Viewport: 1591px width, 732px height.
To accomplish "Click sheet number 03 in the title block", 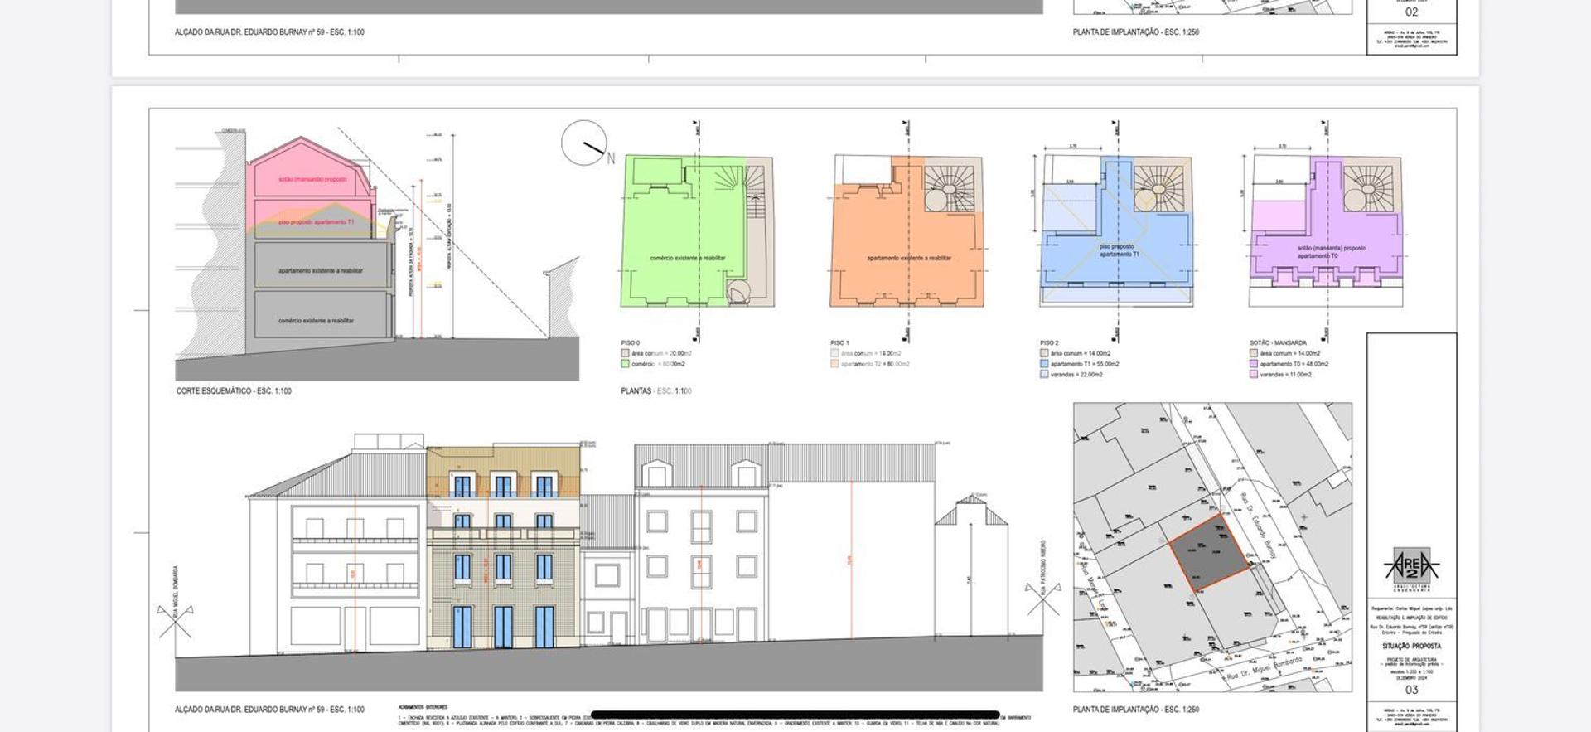I will click(1411, 690).
